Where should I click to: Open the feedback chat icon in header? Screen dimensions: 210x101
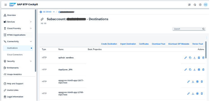pos(189,5)
